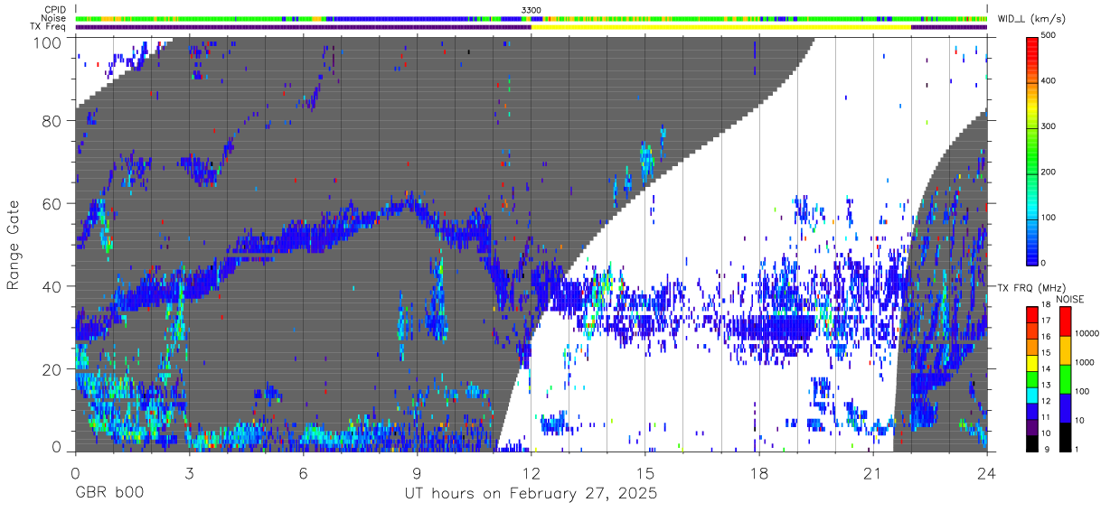Click the CPID label at top left
This screenshot has width=1110, height=512.
[x=54, y=9]
